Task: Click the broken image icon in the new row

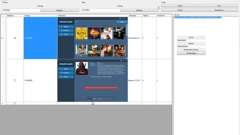Action: point(93,103)
